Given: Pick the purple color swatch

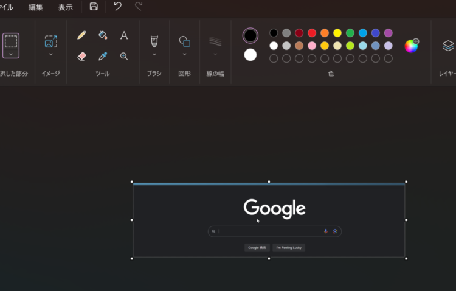Looking at the screenshot, I should click(x=389, y=33).
